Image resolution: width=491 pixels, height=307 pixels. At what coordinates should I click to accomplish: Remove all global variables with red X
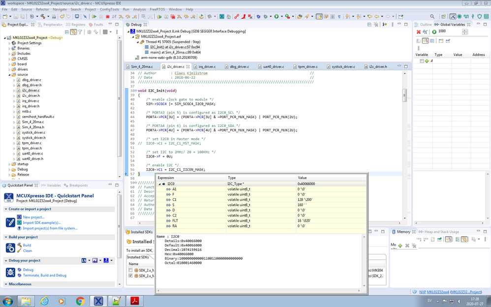coord(419,32)
